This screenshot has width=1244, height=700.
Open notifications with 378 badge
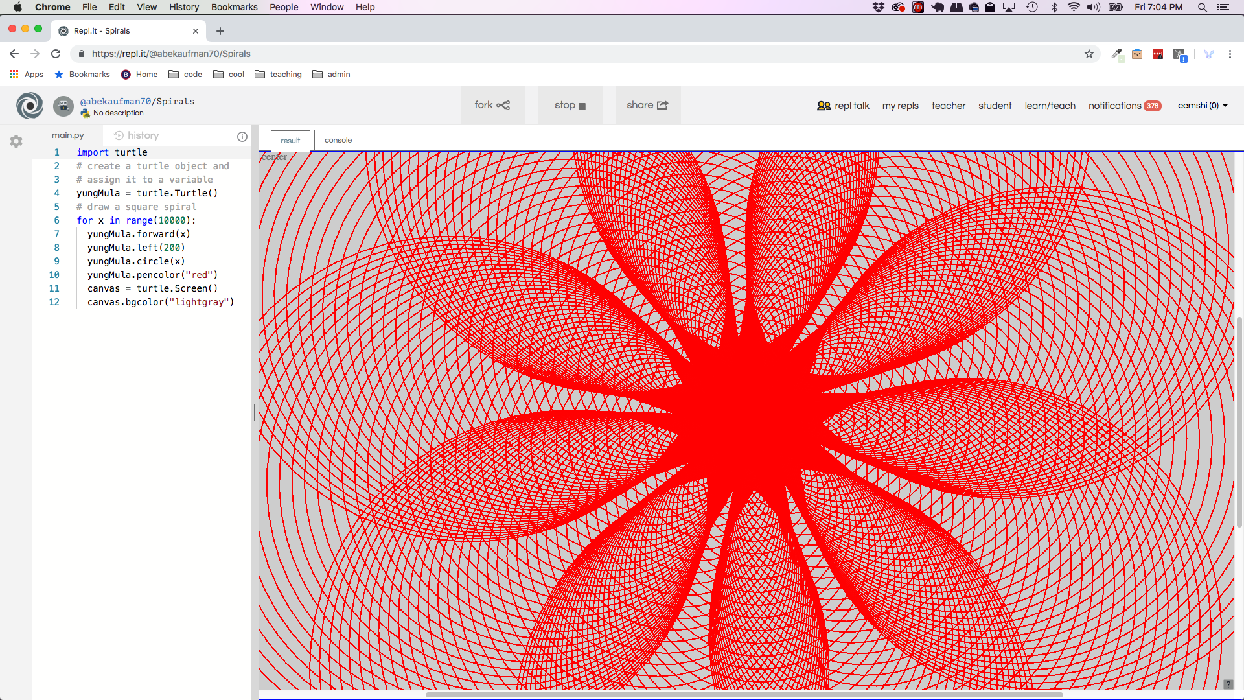[x=1124, y=106]
